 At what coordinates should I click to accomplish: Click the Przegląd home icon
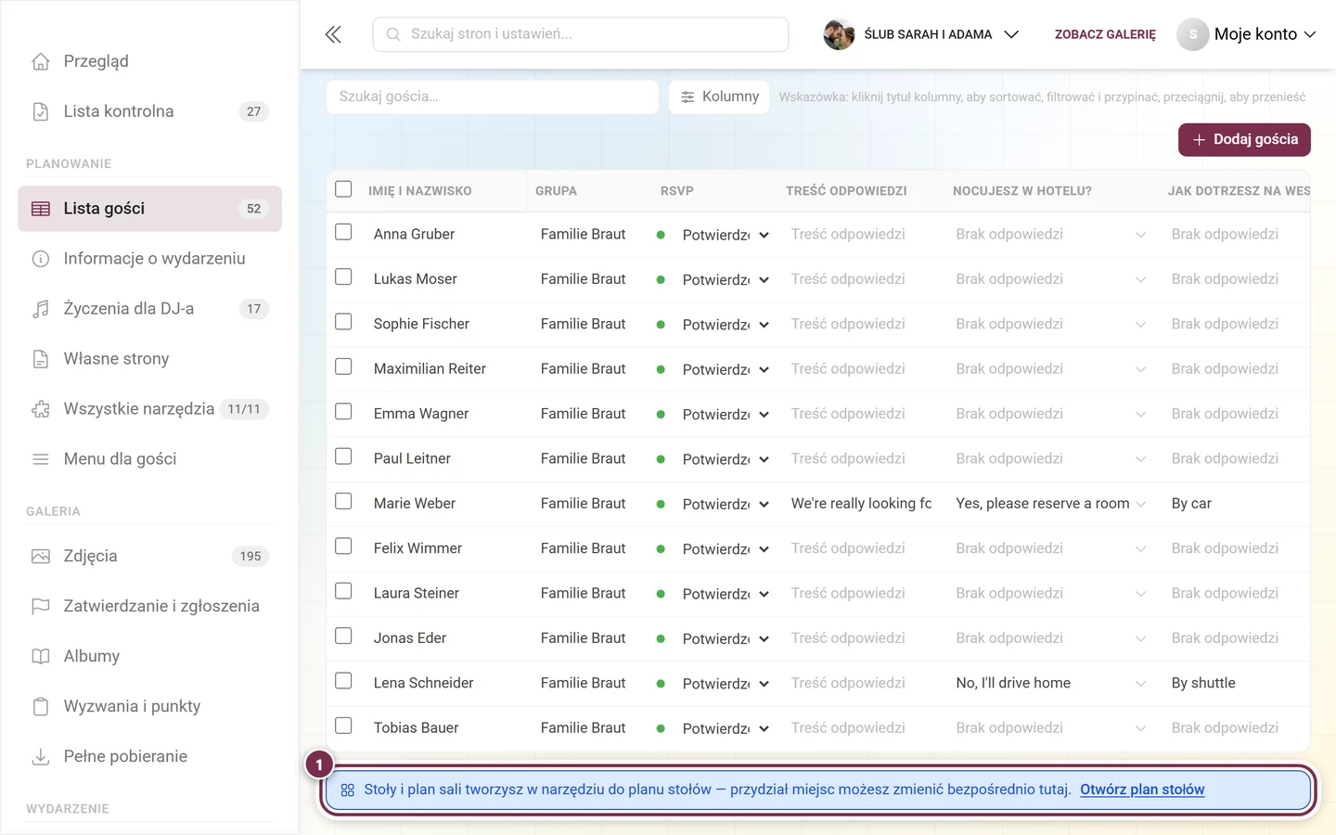pyautogui.click(x=41, y=61)
